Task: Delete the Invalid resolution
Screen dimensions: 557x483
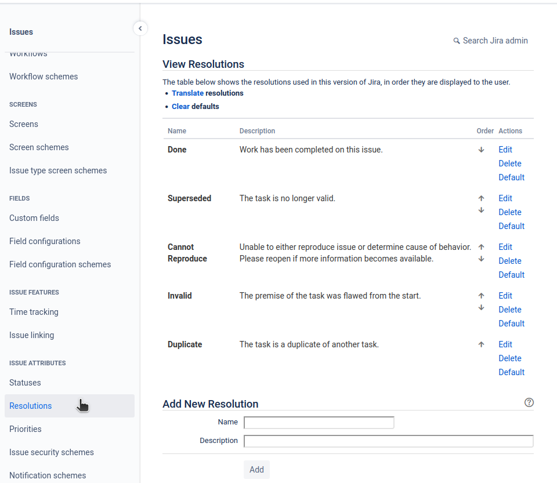Action: click(x=510, y=310)
